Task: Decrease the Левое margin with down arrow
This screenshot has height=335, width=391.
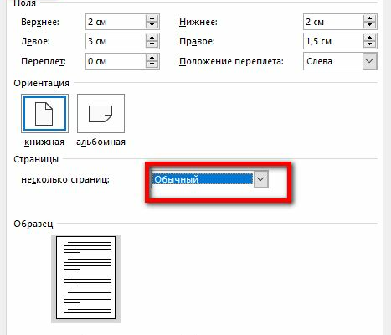Action: point(152,44)
